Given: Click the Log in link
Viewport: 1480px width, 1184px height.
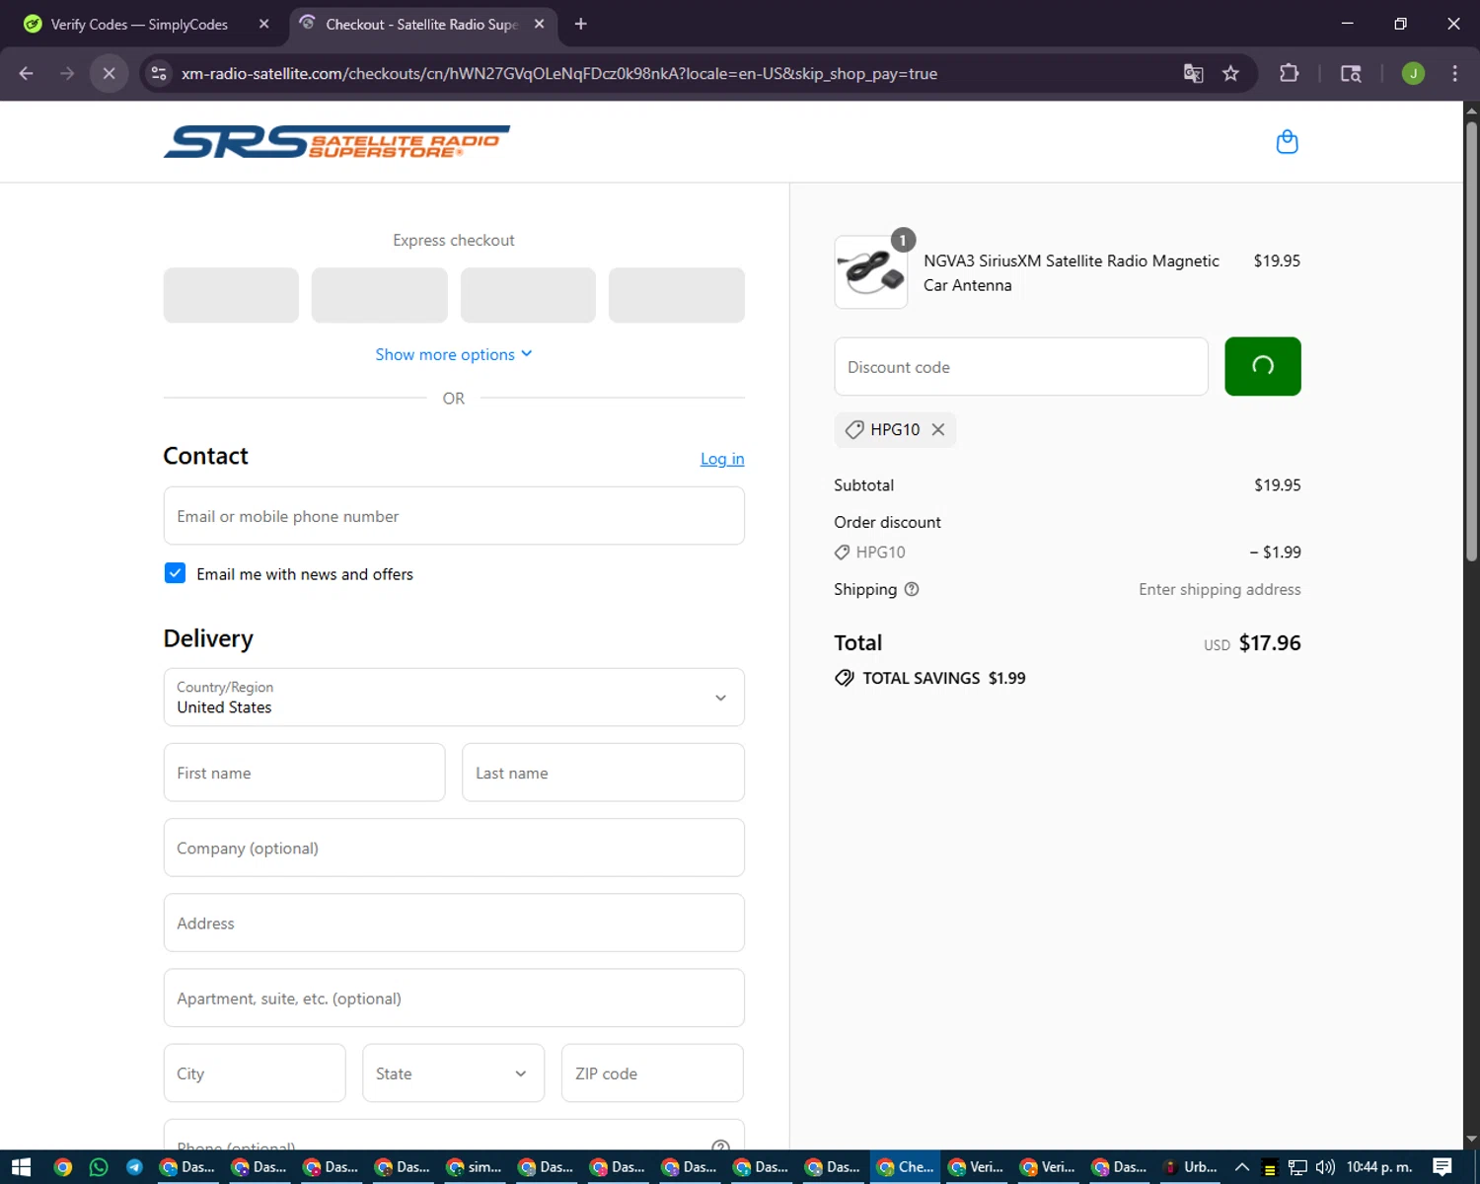Looking at the screenshot, I should pyautogui.click(x=722, y=459).
